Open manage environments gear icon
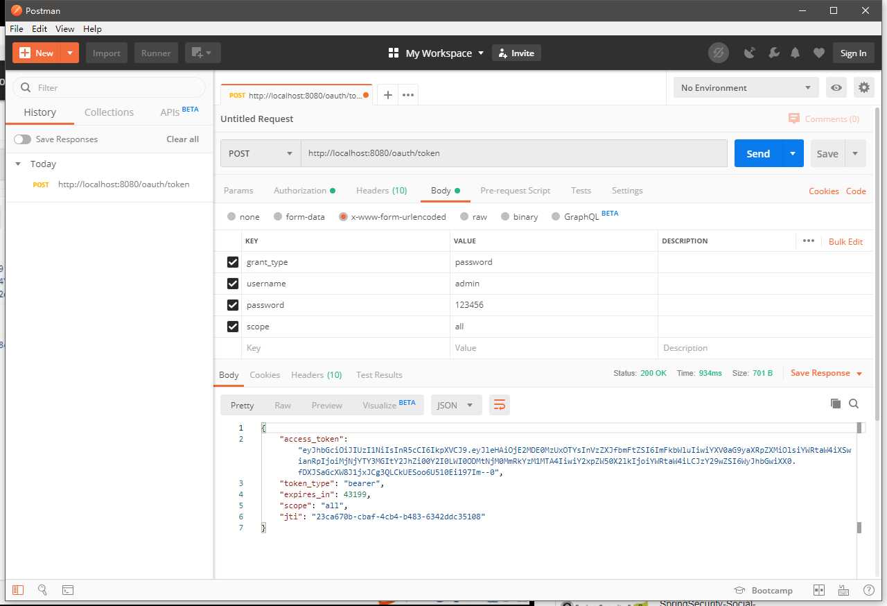Screen dimensions: 887x606 [863, 87]
